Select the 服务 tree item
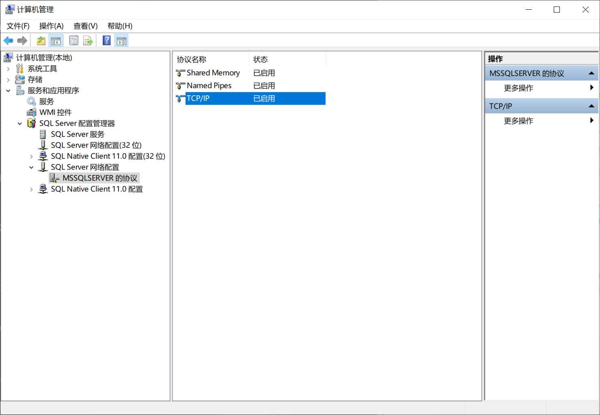600x415 pixels. pyautogui.click(x=46, y=101)
